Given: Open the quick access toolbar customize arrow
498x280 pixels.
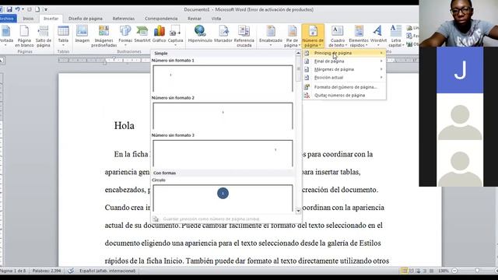Looking at the screenshot, I should (46, 9).
